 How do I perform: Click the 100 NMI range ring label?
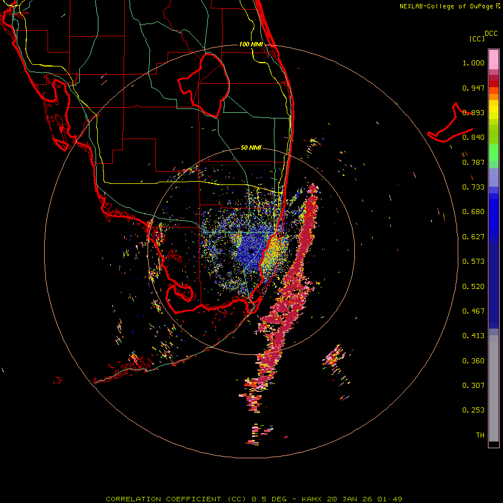coord(251,44)
